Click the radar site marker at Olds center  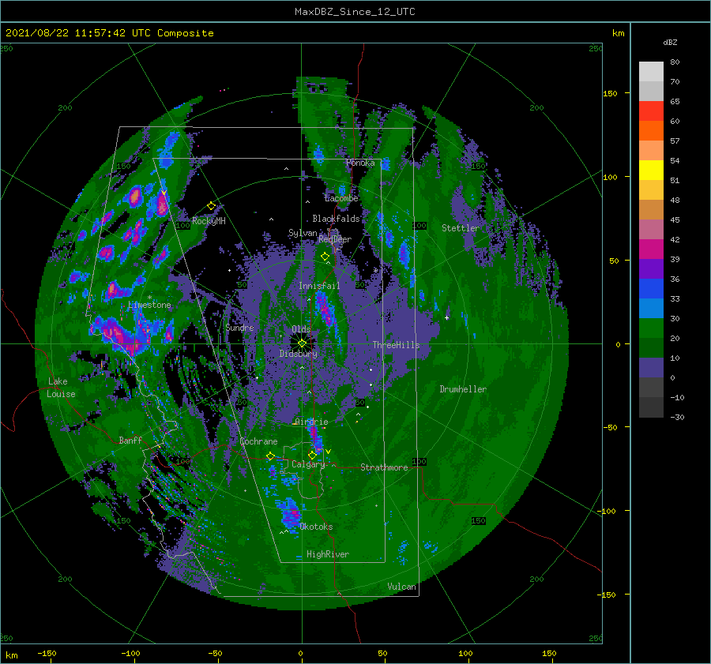point(302,343)
